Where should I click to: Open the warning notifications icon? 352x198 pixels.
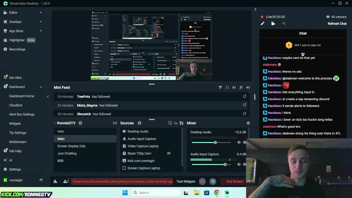(x=66, y=181)
